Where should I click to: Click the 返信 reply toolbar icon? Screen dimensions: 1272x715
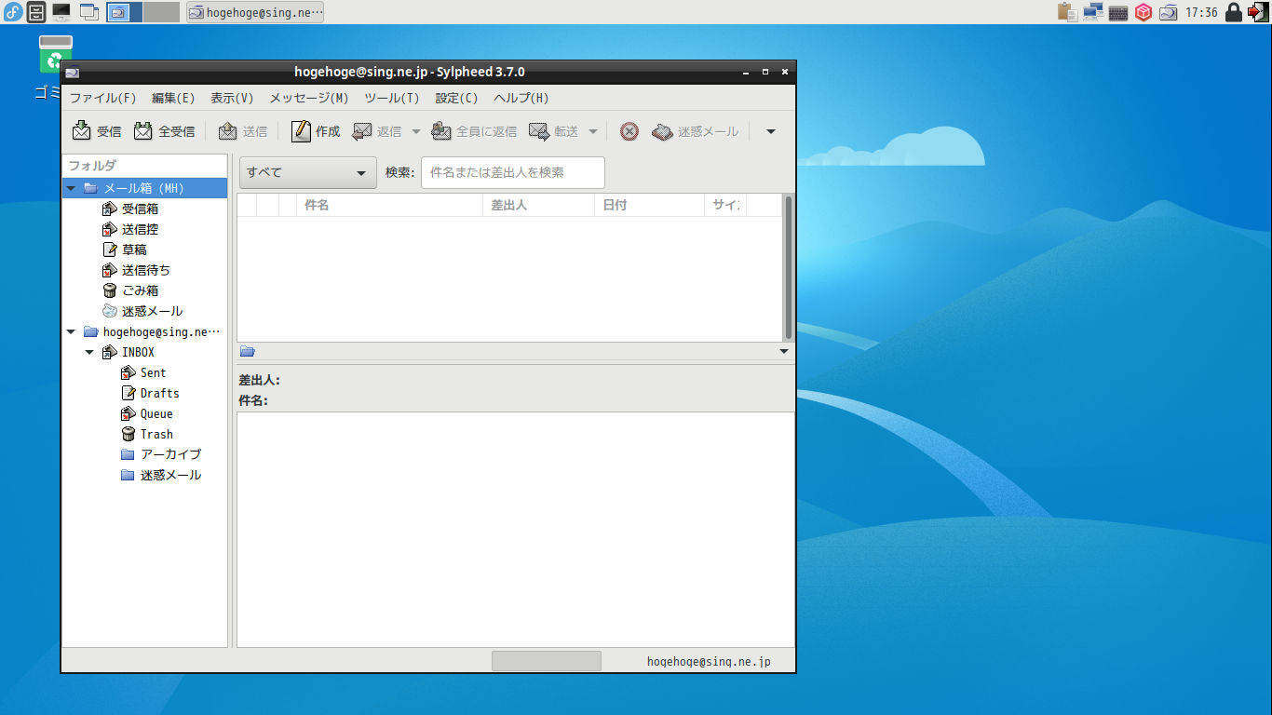[362, 131]
